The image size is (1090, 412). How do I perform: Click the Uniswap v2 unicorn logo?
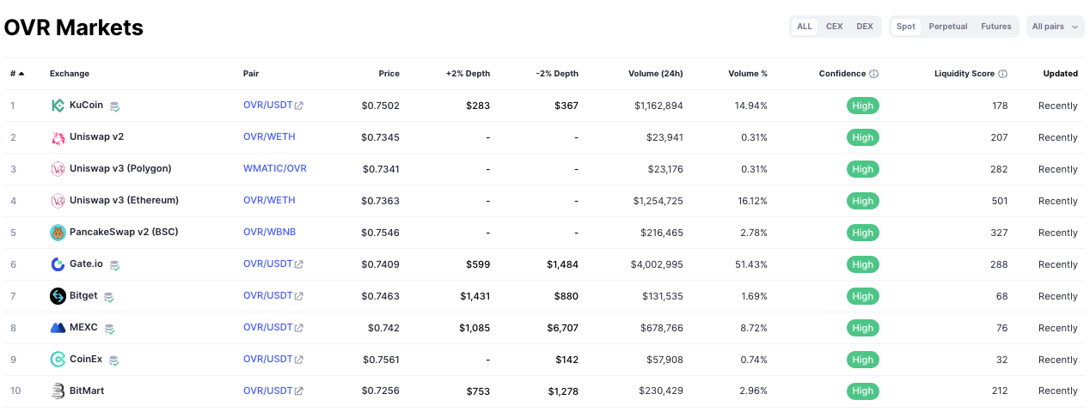coord(58,137)
